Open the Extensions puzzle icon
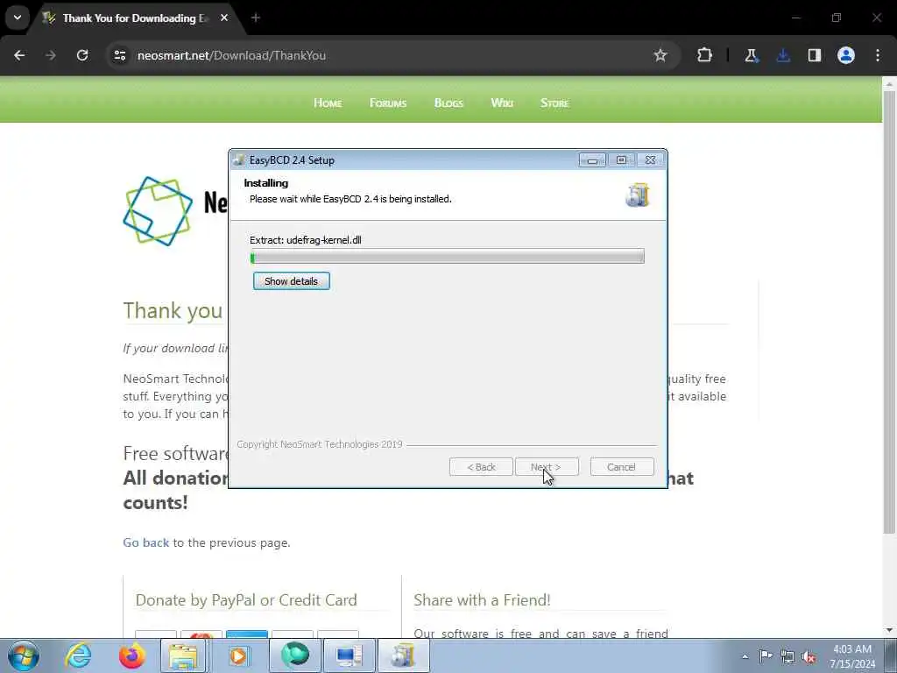 point(705,55)
